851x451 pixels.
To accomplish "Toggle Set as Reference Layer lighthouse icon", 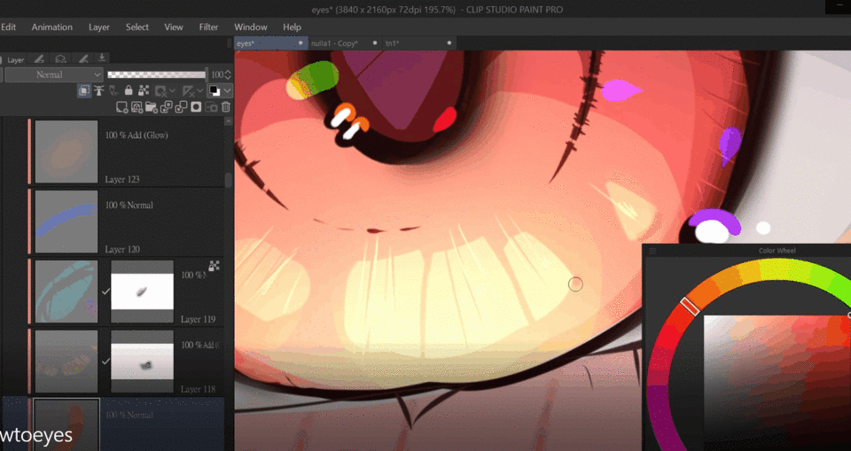I will 98,90.
